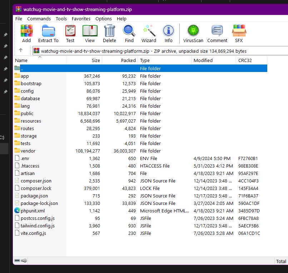Select the composer.json file
The width and height of the screenshot is (288, 273).
coord(36,181)
